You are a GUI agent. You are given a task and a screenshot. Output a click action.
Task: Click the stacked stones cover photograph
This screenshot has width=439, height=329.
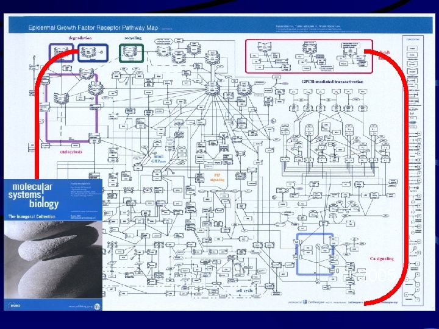(x=53, y=260)
